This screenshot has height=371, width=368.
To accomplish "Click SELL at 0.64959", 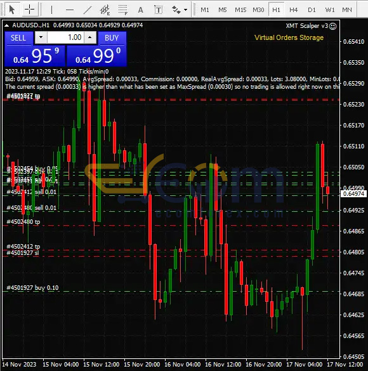I will click(35, 49).
